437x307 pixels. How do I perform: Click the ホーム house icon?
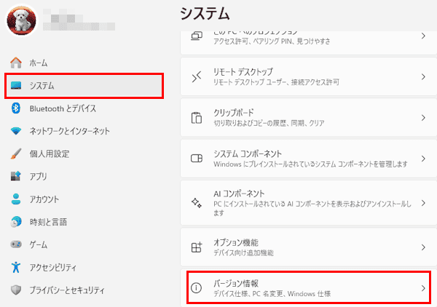16,63
